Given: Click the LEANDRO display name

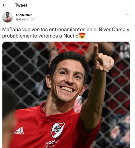Looking at the screenshot, I should click(24, 15).
